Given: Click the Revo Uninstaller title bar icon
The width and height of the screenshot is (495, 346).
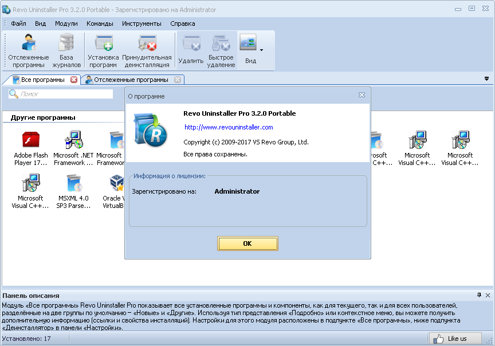Looking at the screenshot, I should tap(6, 10).
